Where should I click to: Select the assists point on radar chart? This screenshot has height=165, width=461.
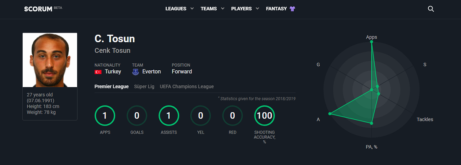tap(329, 113)
